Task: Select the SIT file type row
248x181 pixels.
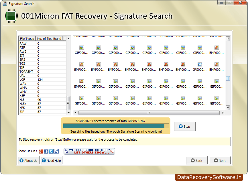Action: 42,56
